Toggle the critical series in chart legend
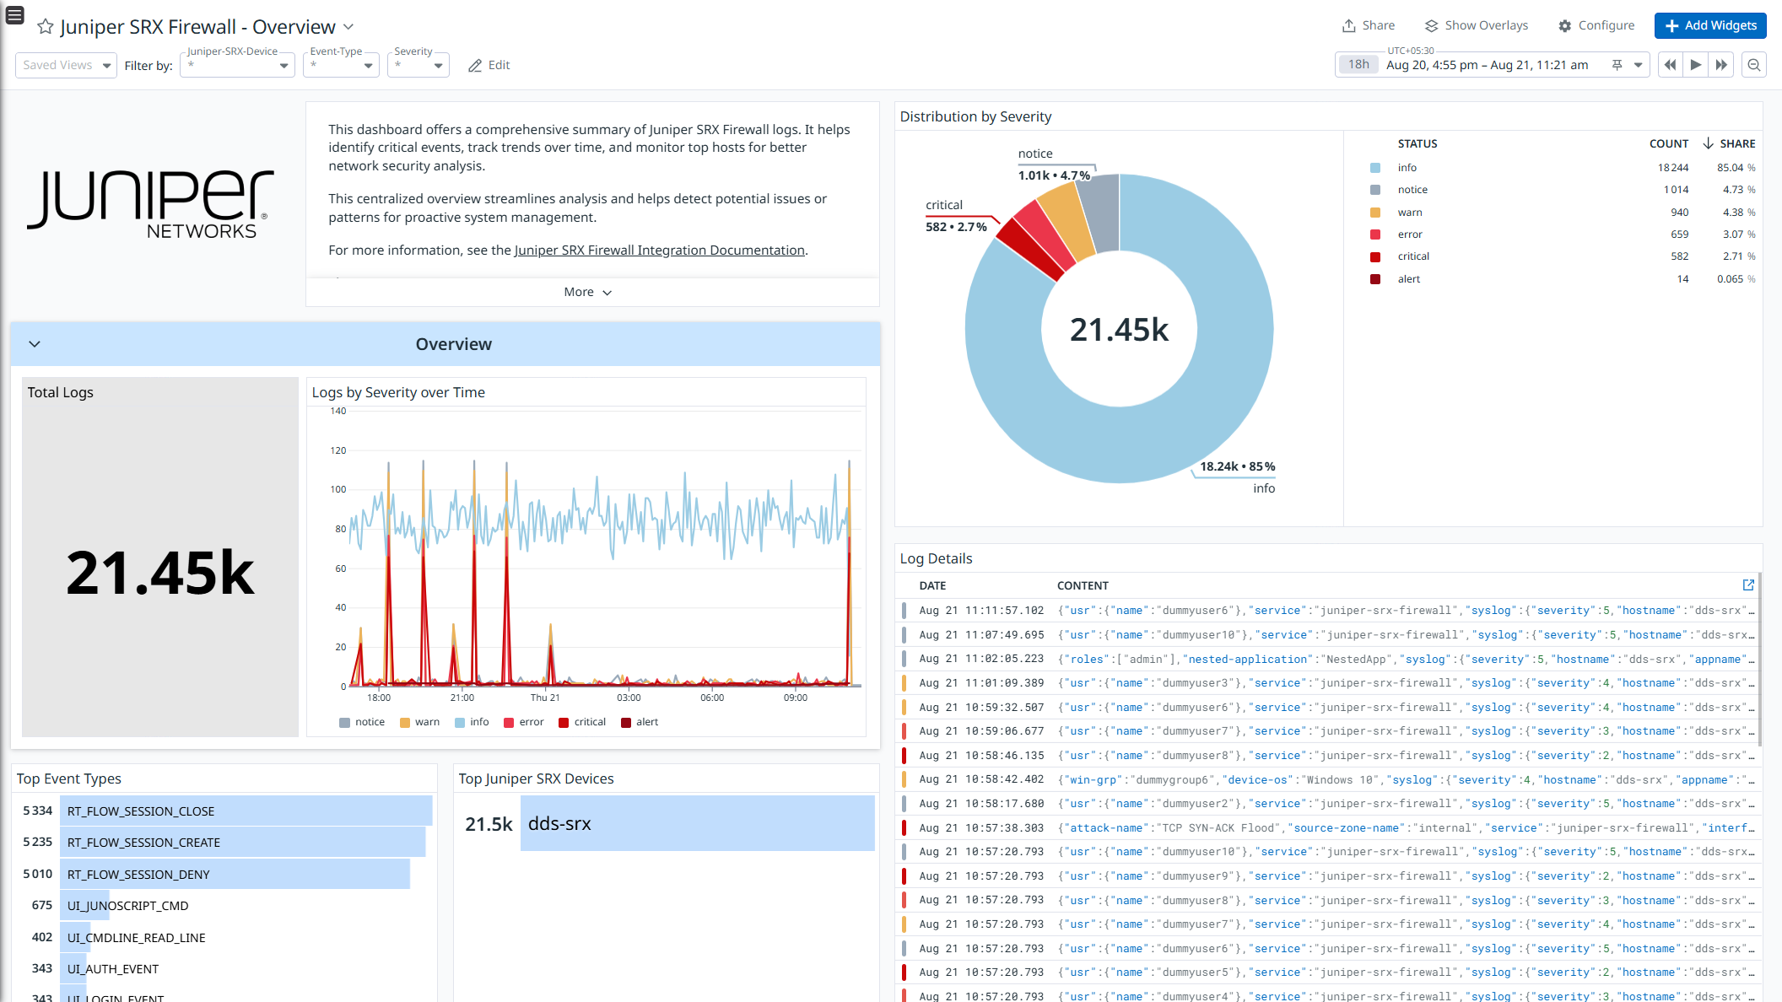The width and height of the screenshot is (1782, 1002). [x=582, y=722]
